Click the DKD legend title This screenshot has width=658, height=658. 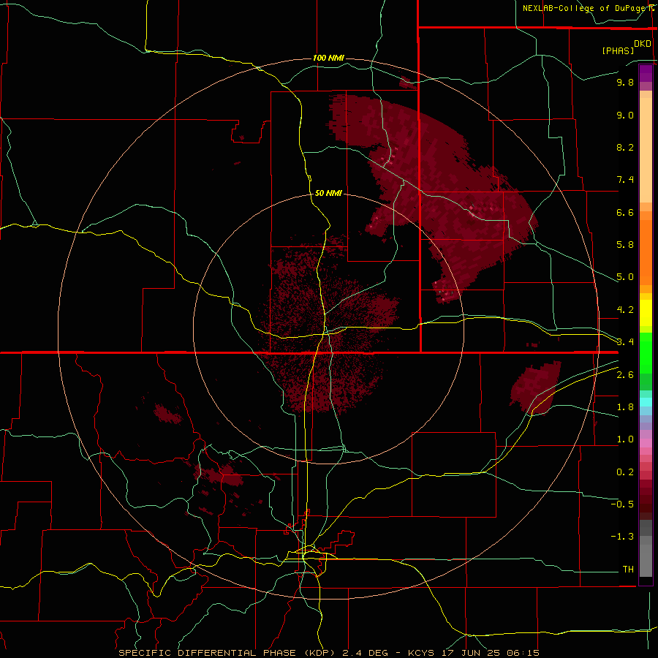click(643, 44)
